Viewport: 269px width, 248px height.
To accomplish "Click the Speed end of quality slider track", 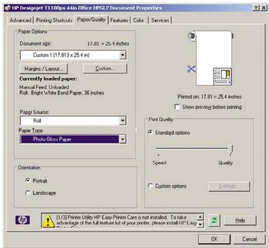I will coord(158,149).
